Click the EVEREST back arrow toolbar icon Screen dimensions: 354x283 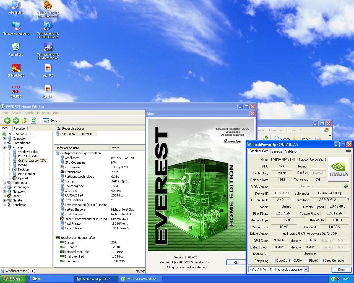tap(7, 120)
